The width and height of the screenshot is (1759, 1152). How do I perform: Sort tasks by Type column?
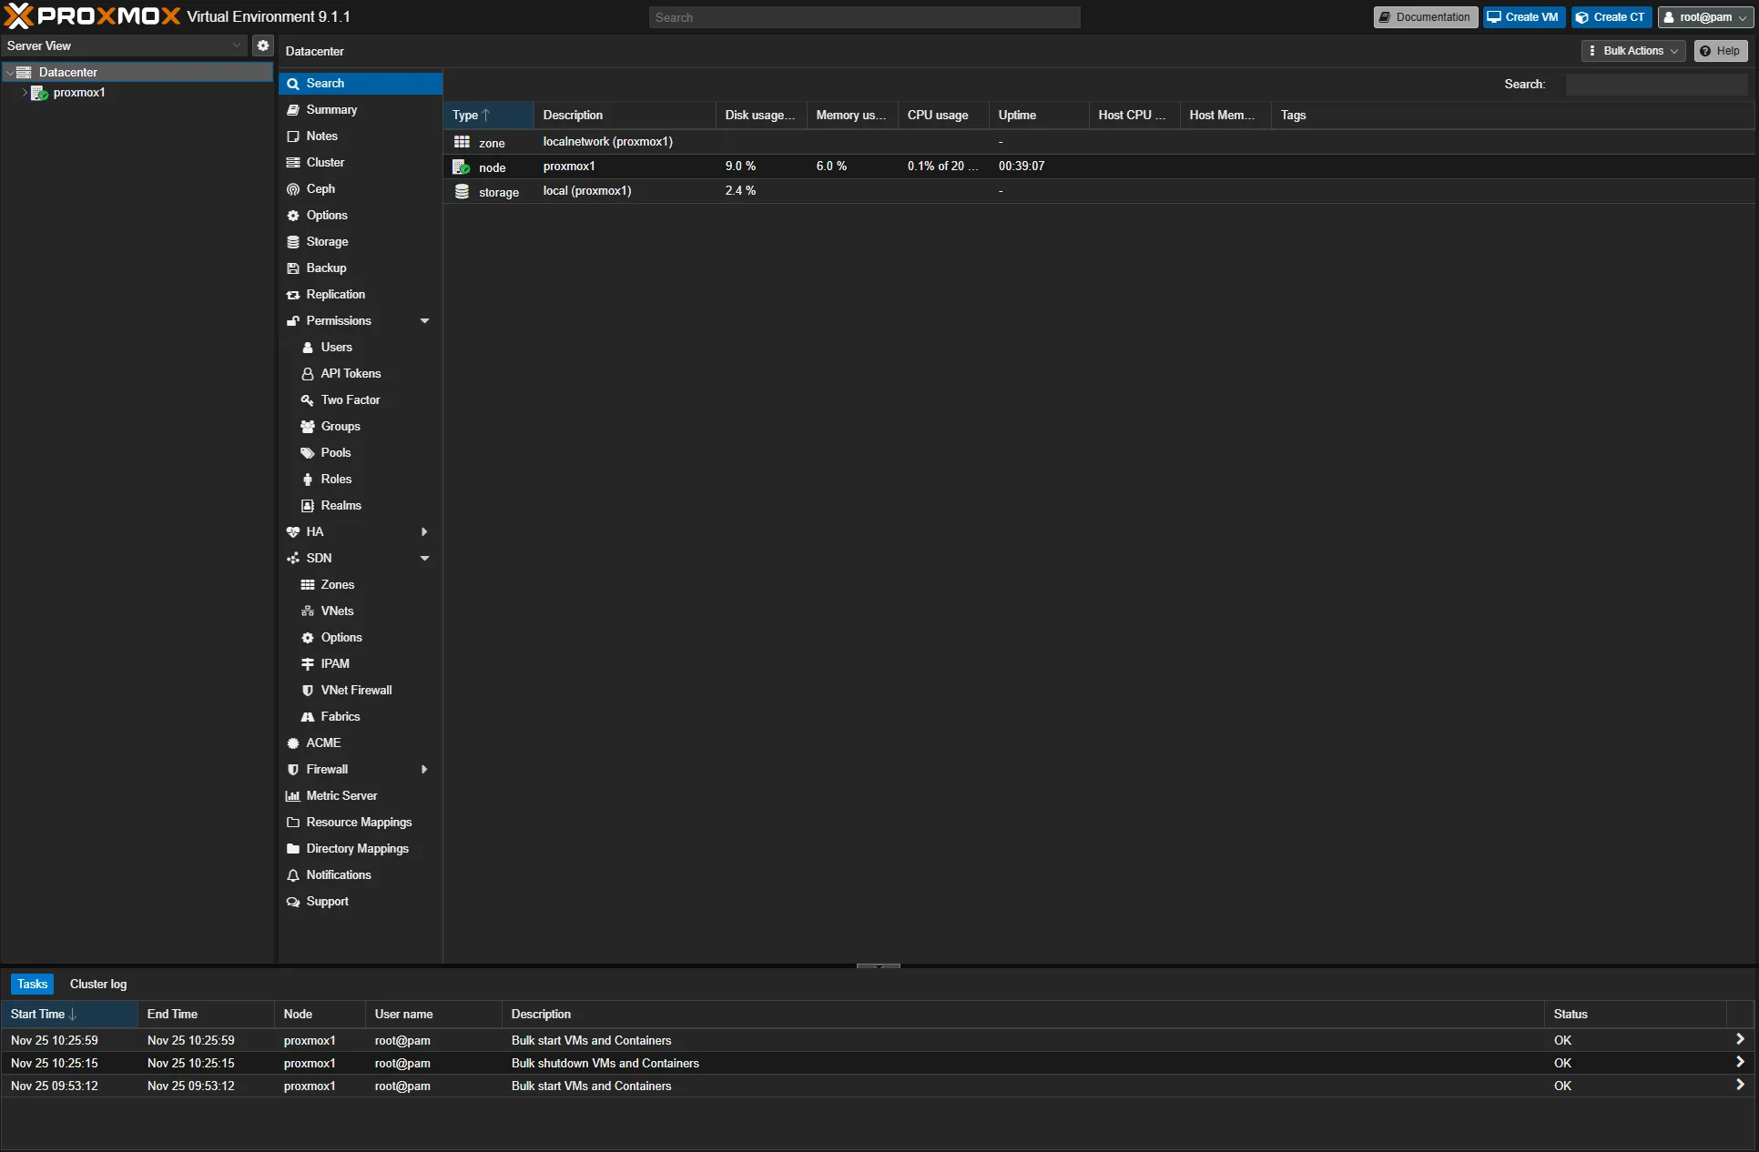click(x=469, y=115)
